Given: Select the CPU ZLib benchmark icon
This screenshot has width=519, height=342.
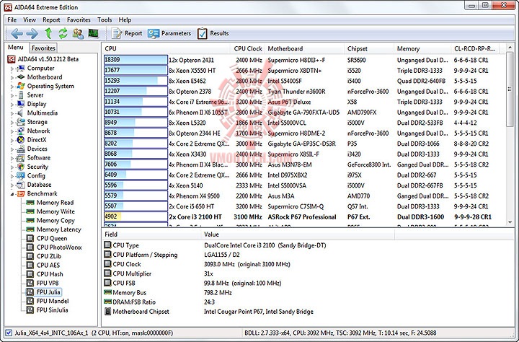Looking at the screenshot, I should pyautogui.click(x=30, y=256).
